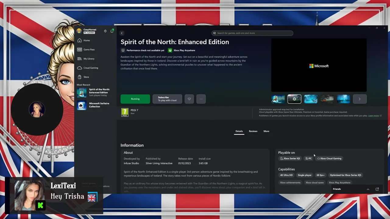
Task: Focus the search games field
Action: click(252, 33)
